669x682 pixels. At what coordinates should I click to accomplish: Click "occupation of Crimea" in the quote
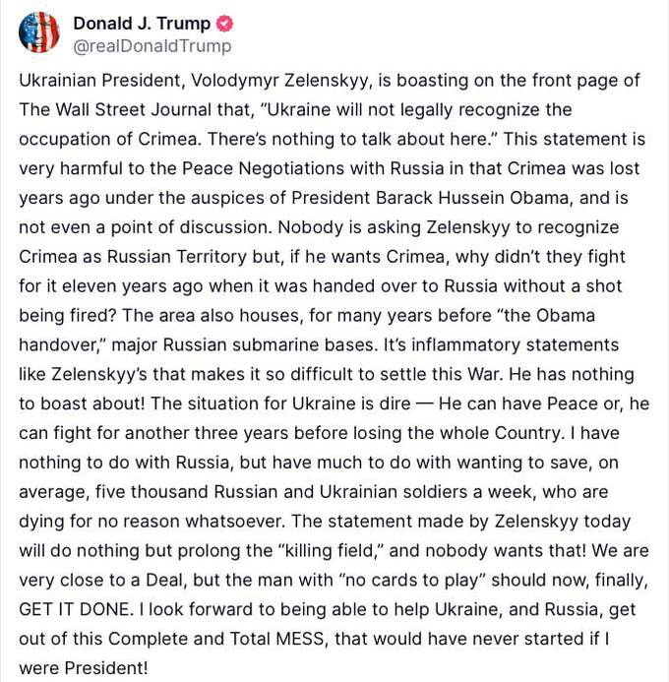[x=108, y=139]
